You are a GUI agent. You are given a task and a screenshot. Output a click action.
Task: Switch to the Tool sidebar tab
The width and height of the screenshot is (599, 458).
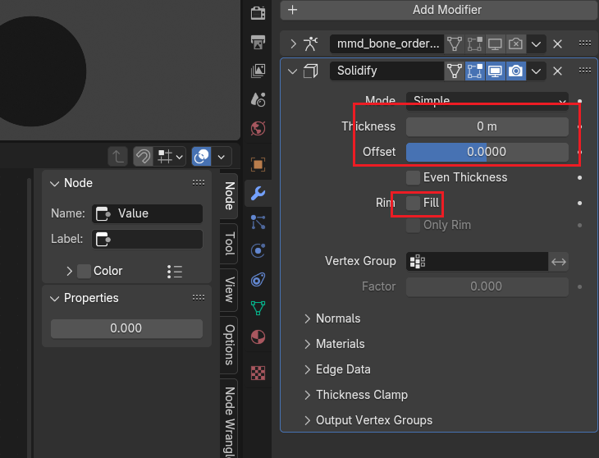(230, 244)
